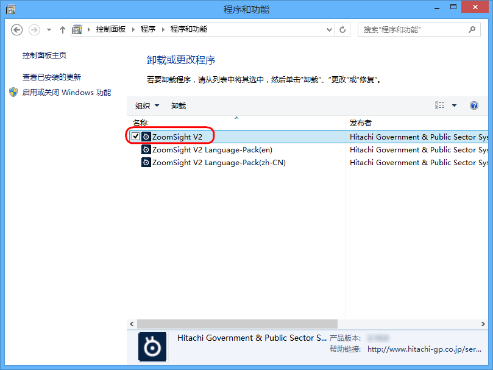Click the ZoomSight V2 program icon
The height and width of the screenshot is (370, 493).
tap(146, 137)
